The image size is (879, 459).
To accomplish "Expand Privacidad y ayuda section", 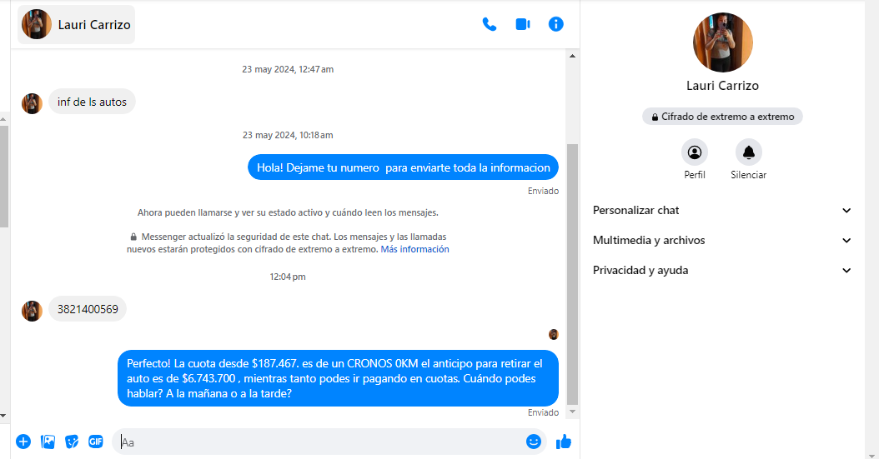I will click(x=722, y=271).
